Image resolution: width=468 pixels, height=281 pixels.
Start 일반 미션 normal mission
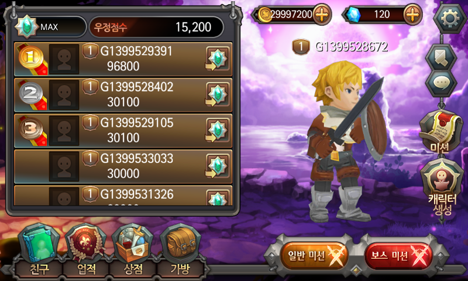pyautogui.click(x=314, y=256)
